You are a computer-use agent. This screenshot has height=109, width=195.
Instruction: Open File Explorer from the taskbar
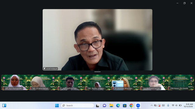point(111,106)
